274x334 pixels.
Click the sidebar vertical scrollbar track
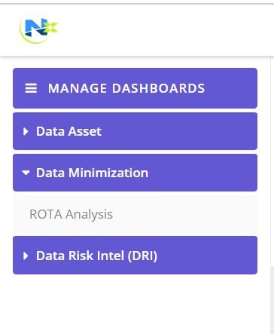(272, 161)
